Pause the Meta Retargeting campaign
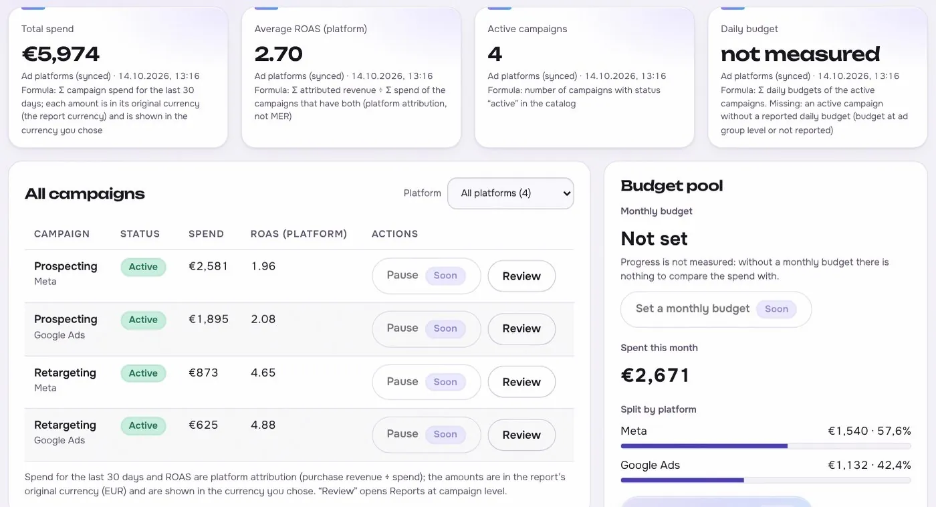The height and width of the screenshot is (507, 936). point(427,382)
